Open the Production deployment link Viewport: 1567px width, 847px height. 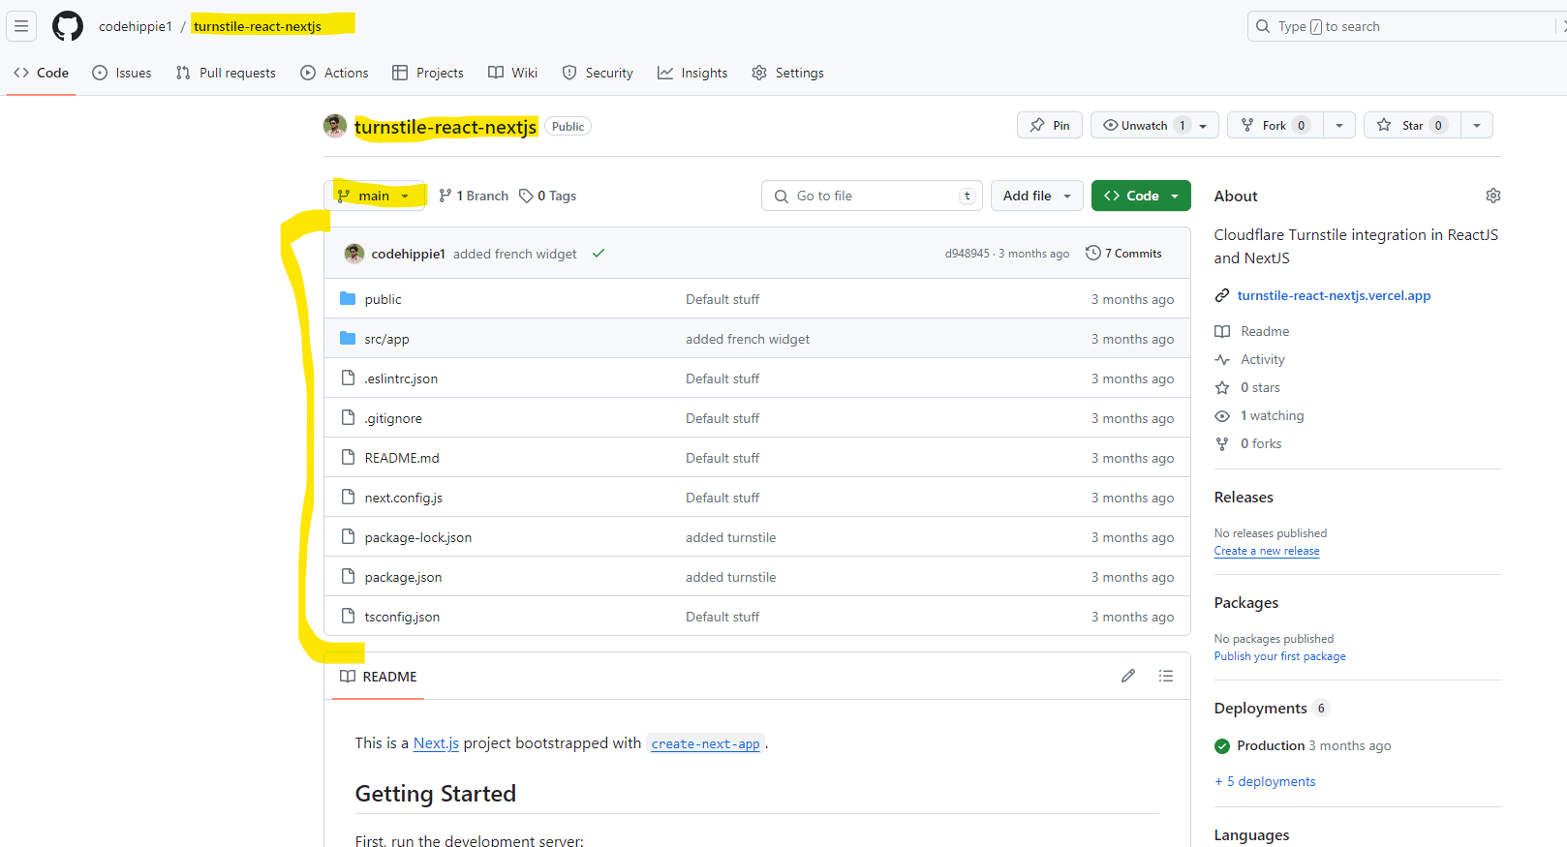click(1271, 745)
